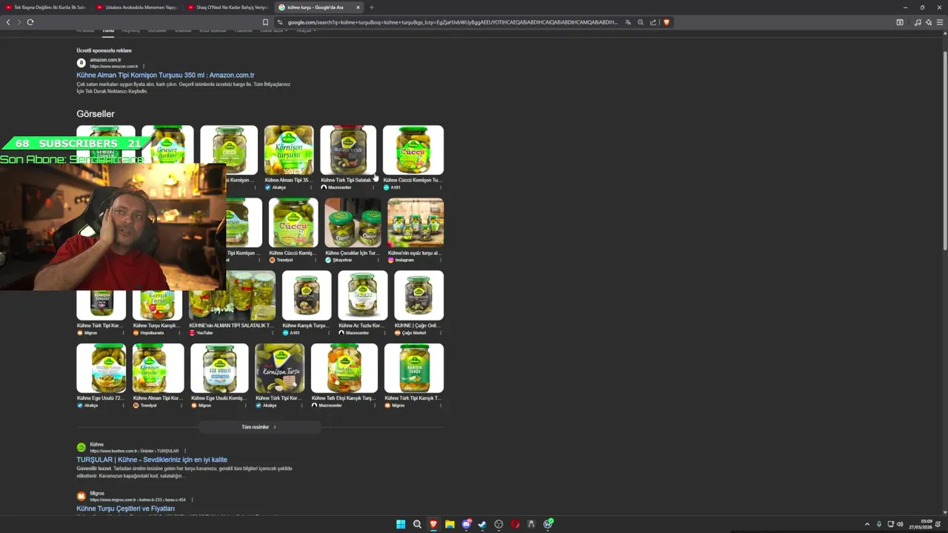Open the Brave Shields lion icon
Screen dimensions: 948x533
666,22
